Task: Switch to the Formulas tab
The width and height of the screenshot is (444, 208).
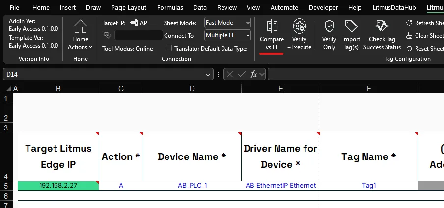Action: coord(170,8)
